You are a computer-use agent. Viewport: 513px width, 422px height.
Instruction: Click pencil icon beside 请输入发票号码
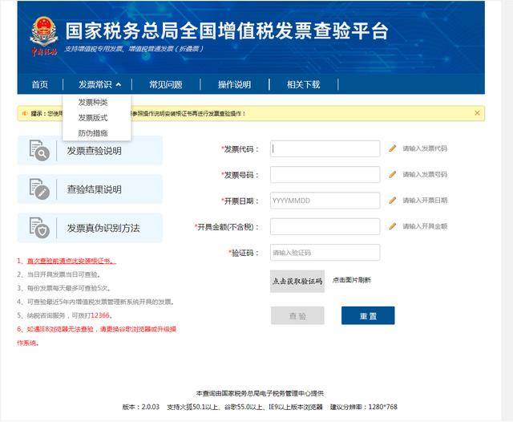pyautogui.click(x=393, y=175)
